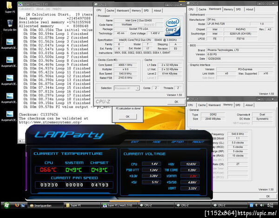Click NB CORE 1.29V voltage value
Screen dimensions: 279x218
[x=190, y=170]
